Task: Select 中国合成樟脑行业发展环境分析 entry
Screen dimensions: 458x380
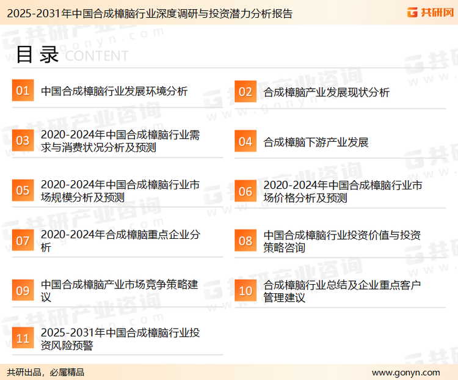Action: tap(114, 91)
